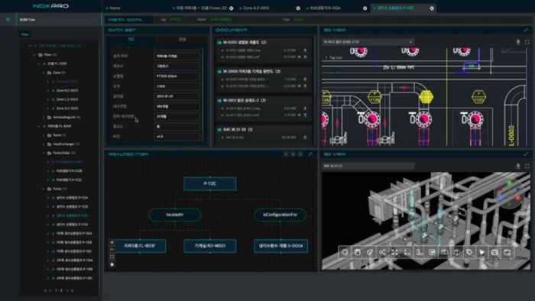
Task: Switch to the Zone A Z-0012 tab
Action: tap(255, 8)
